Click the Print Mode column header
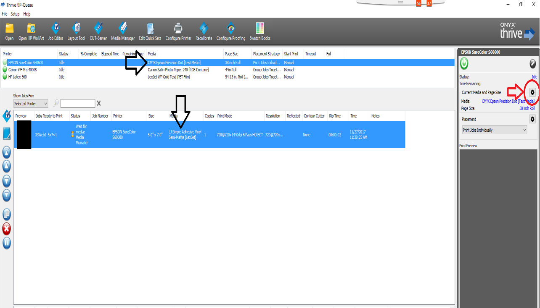This screenshot has width=540, height=308. (x=240, y=116)
